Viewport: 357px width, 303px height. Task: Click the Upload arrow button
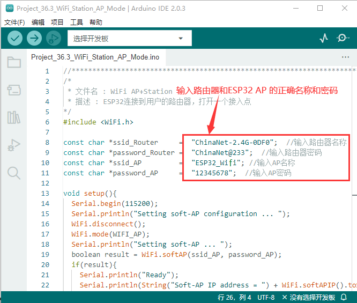(x=34, y=38)
